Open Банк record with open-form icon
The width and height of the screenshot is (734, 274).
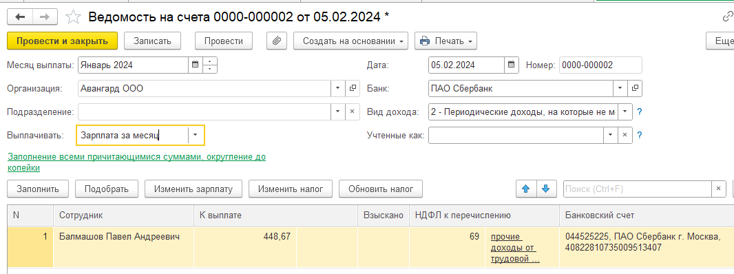635,88
